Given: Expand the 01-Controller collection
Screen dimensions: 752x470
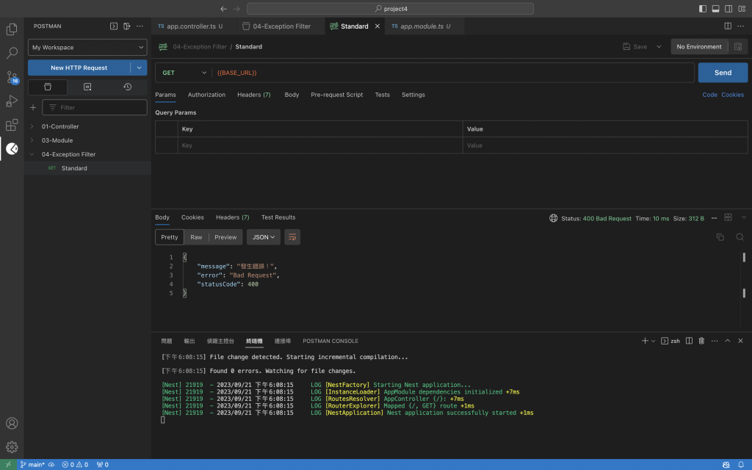Looking at the screenshot, I should (59, 126).
